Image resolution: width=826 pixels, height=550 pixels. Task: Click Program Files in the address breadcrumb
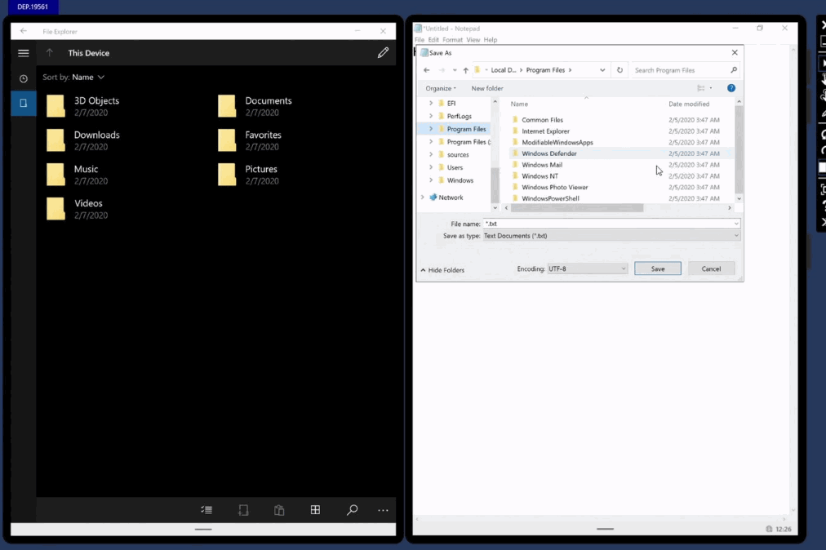pyautogui.click(x=545, y=70)
